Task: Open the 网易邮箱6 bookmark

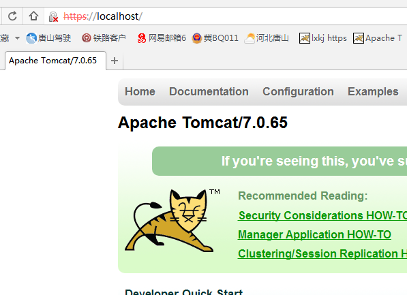Action: click(162, 38)
